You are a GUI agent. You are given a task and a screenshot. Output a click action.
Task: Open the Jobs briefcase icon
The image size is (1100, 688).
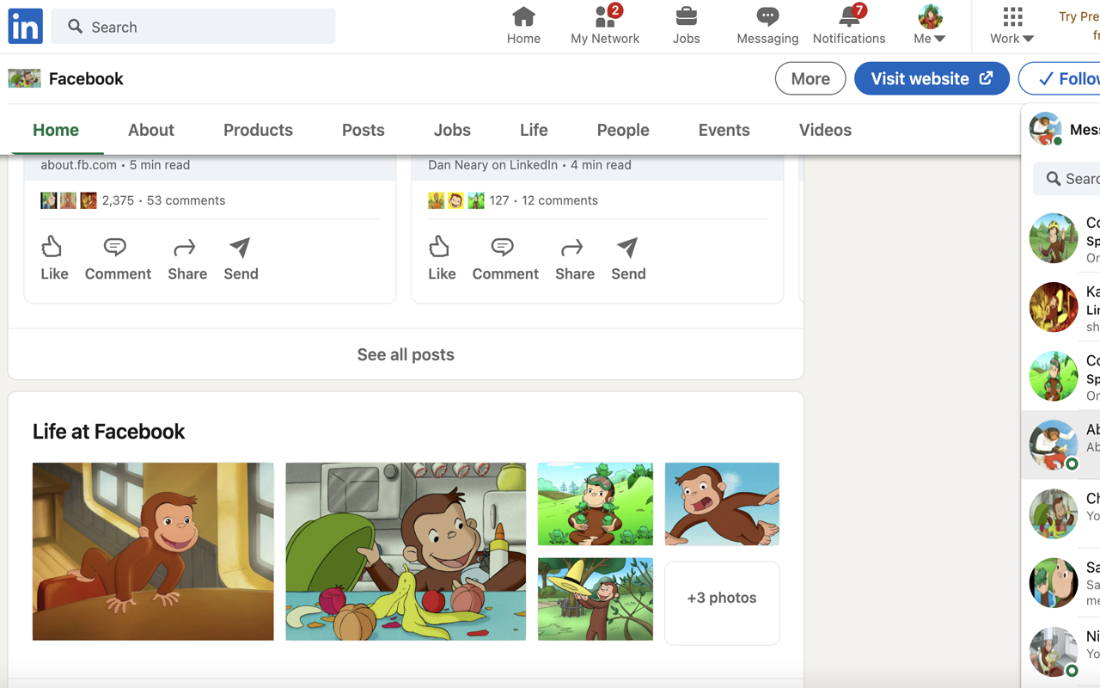coord(686,17)
